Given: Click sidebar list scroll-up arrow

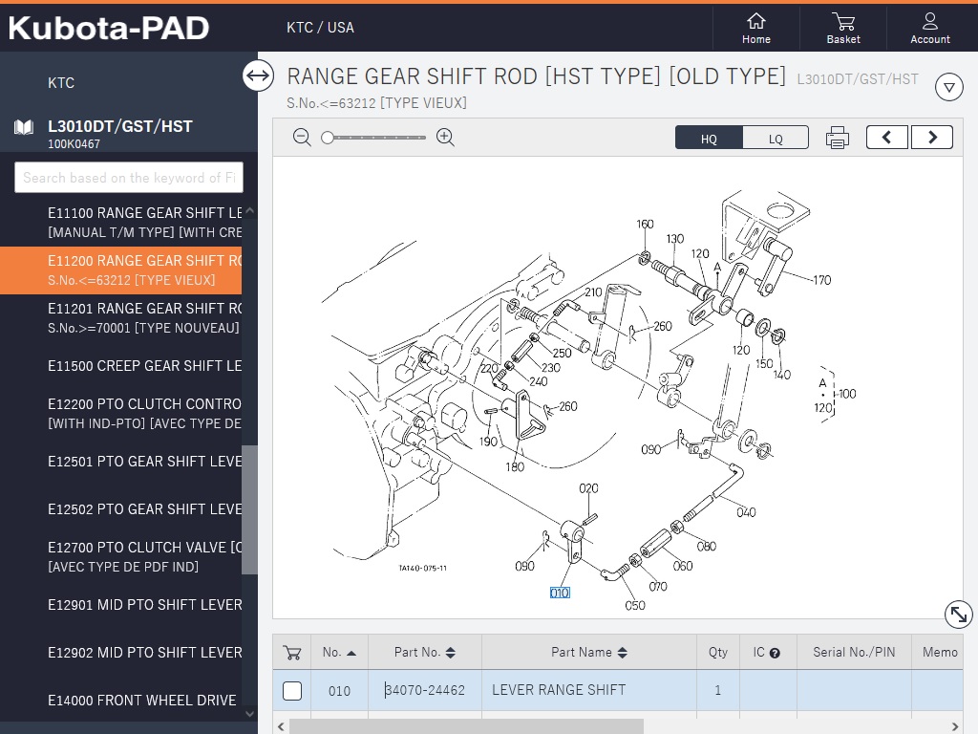Looking at the screenshot, I should pyautogui.click(x=249, y=211).
